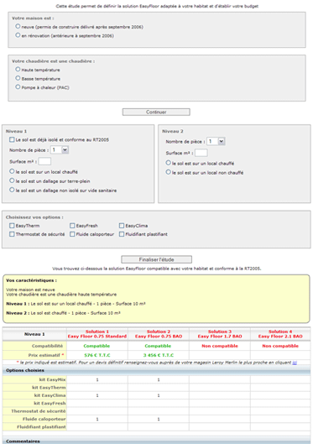Click 'Compatible' under Solution 2
This screenshot has width=313, height=444.
click(158, 346)
